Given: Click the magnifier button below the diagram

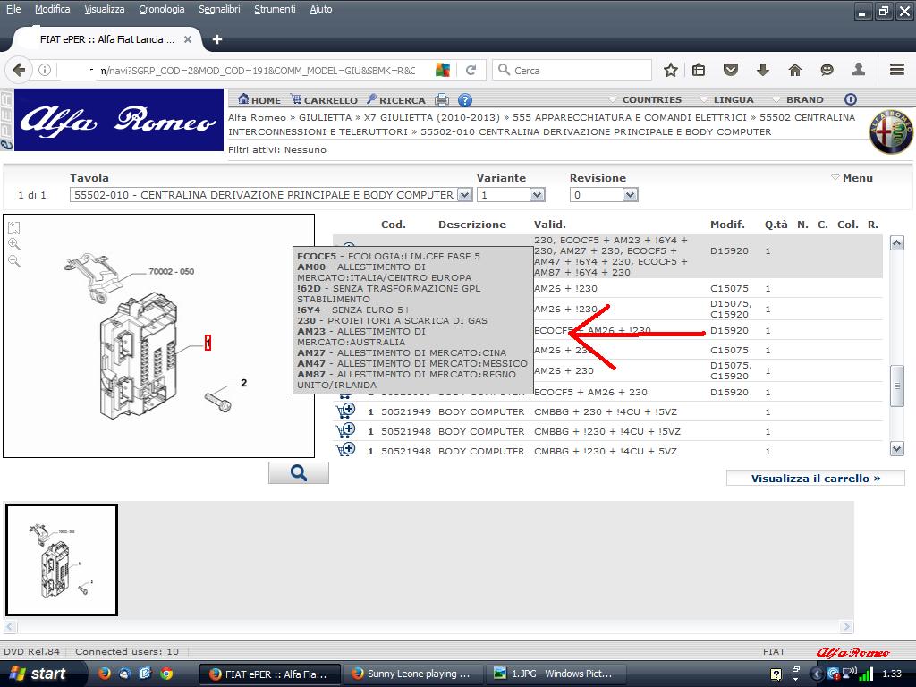Looking at the screenshot, I should click(x=299, y=472).
